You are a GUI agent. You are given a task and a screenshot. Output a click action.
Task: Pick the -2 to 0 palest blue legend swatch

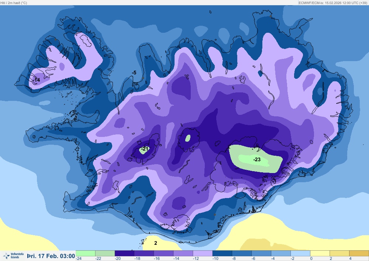300,253
